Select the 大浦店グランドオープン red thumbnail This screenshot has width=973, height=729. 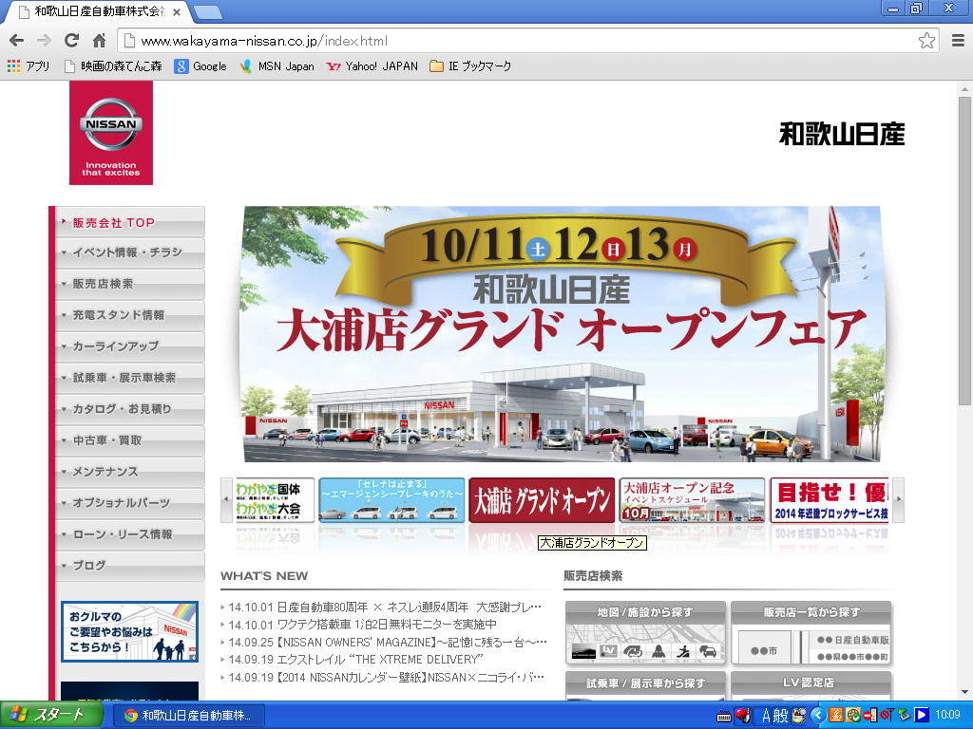click(542, 499)
